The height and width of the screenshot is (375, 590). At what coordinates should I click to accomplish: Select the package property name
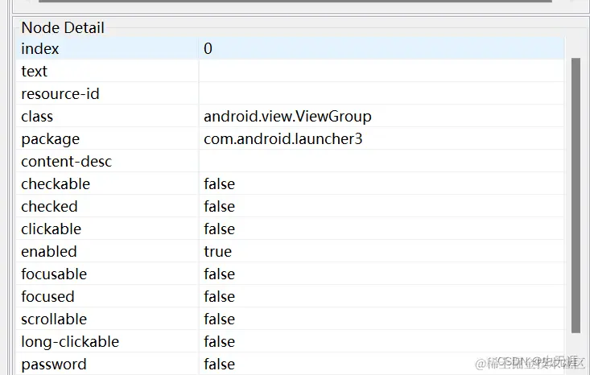pos(51,139)
